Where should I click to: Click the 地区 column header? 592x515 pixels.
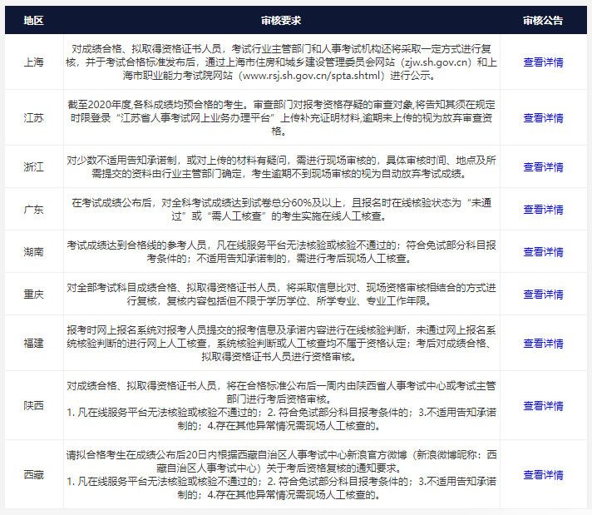click(34, 20)
